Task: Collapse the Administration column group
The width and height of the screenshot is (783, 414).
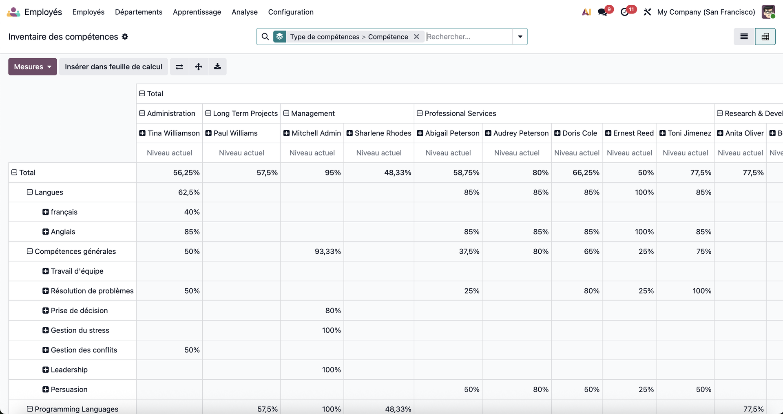Action: pyautogui.click(x=142, y=113)
